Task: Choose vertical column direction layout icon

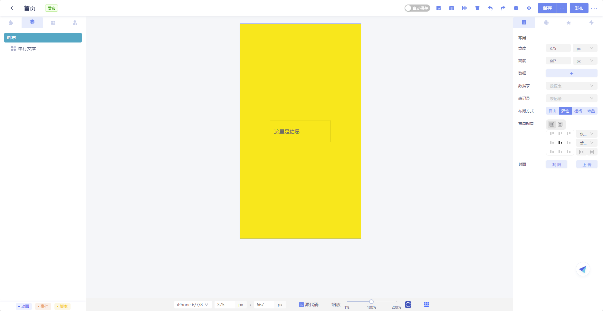Action: (x=560, y=124)
